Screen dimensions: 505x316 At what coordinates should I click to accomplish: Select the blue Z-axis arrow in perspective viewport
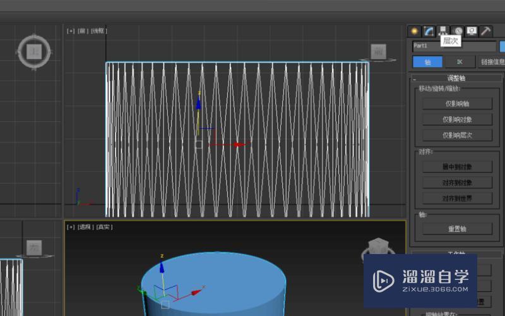(x=162, y=267)
